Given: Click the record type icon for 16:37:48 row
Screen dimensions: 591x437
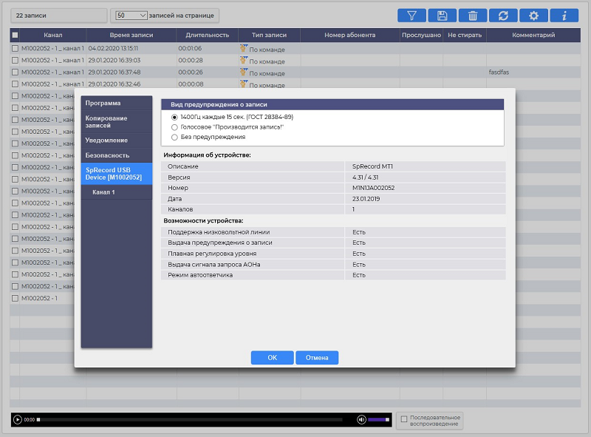Looking at the screenshot, I should point(244,72).
